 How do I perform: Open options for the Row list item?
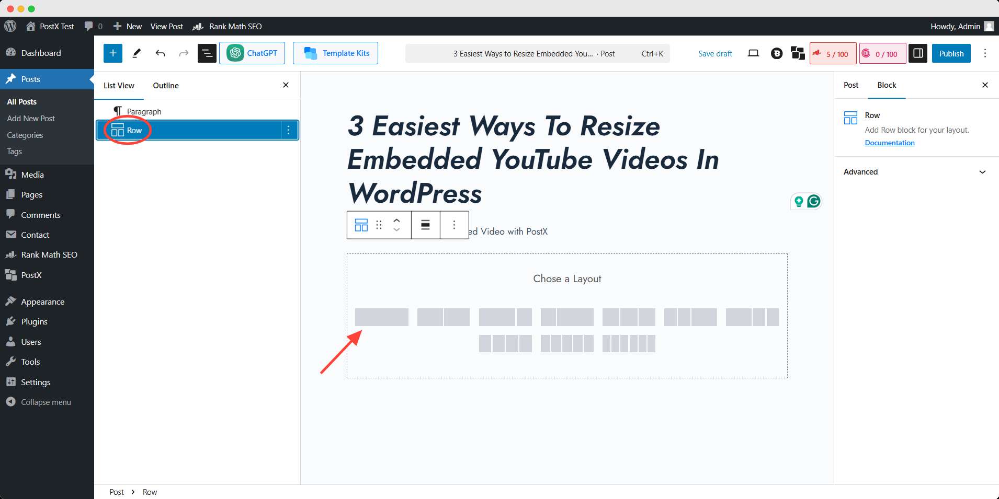pos(289,130)
